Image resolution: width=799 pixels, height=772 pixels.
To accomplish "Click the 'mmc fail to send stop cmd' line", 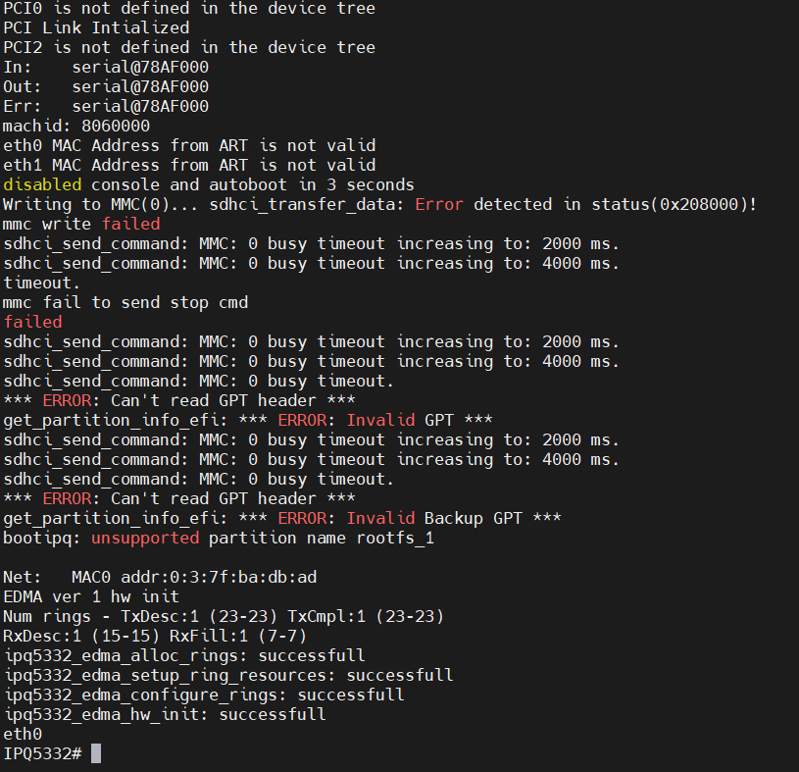I will tap(125, 302).
